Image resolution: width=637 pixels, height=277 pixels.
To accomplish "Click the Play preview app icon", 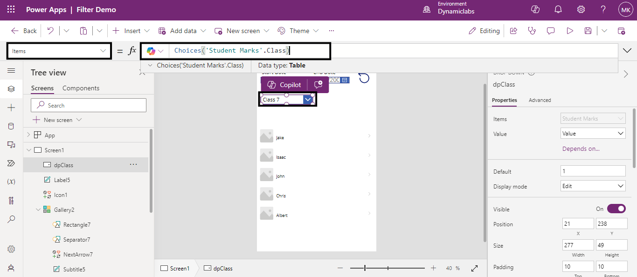I will [569, 31].
